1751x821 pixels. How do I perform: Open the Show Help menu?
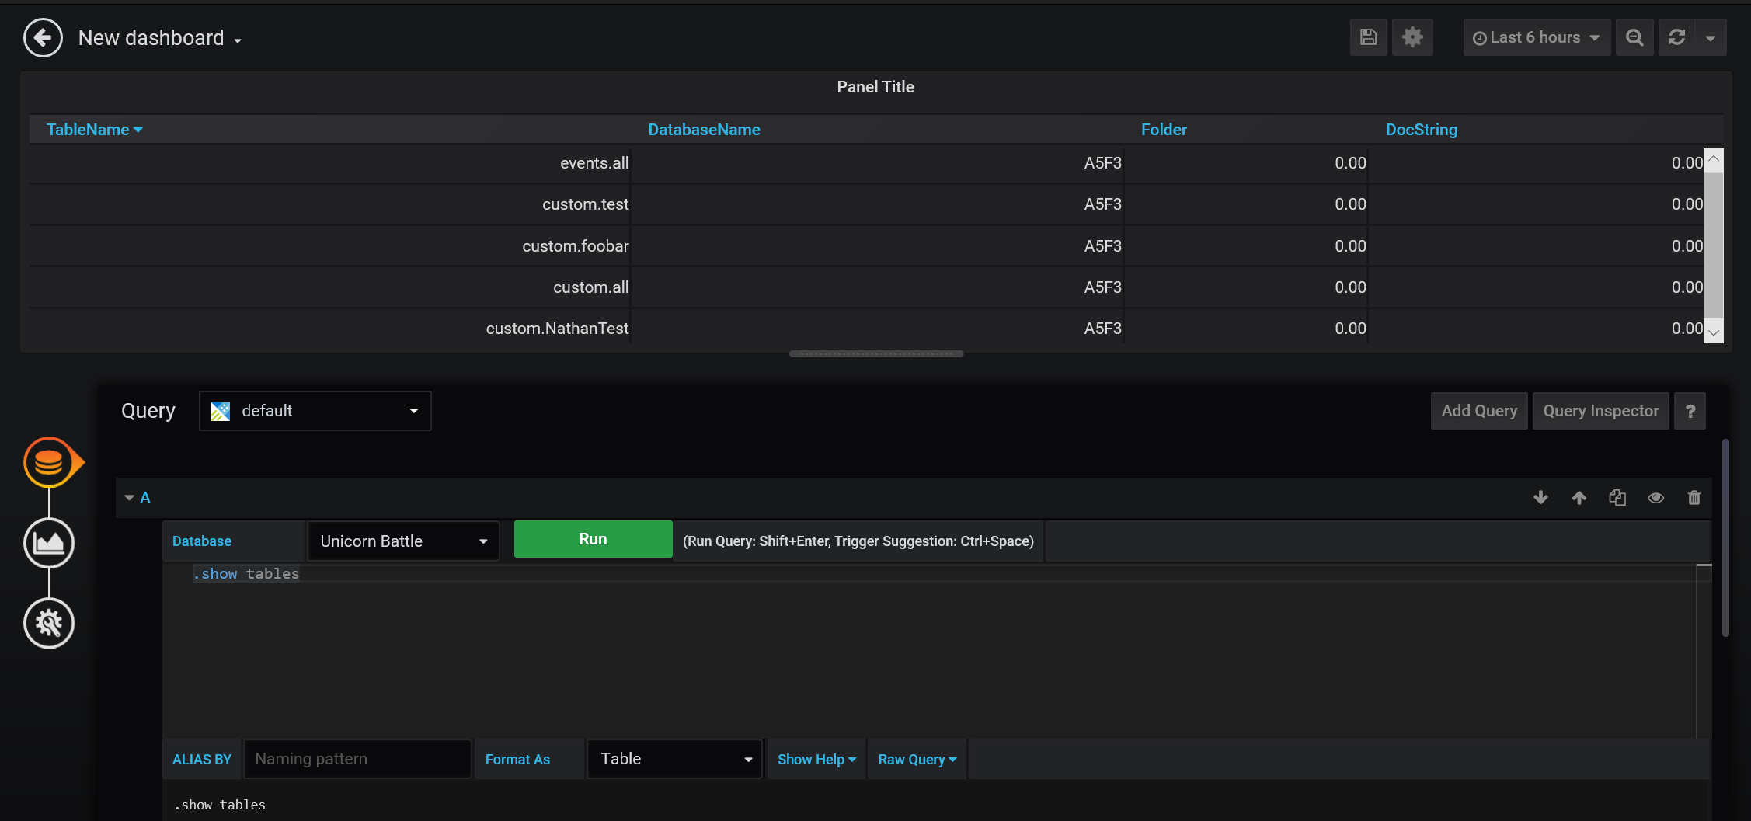click(815, 759)
